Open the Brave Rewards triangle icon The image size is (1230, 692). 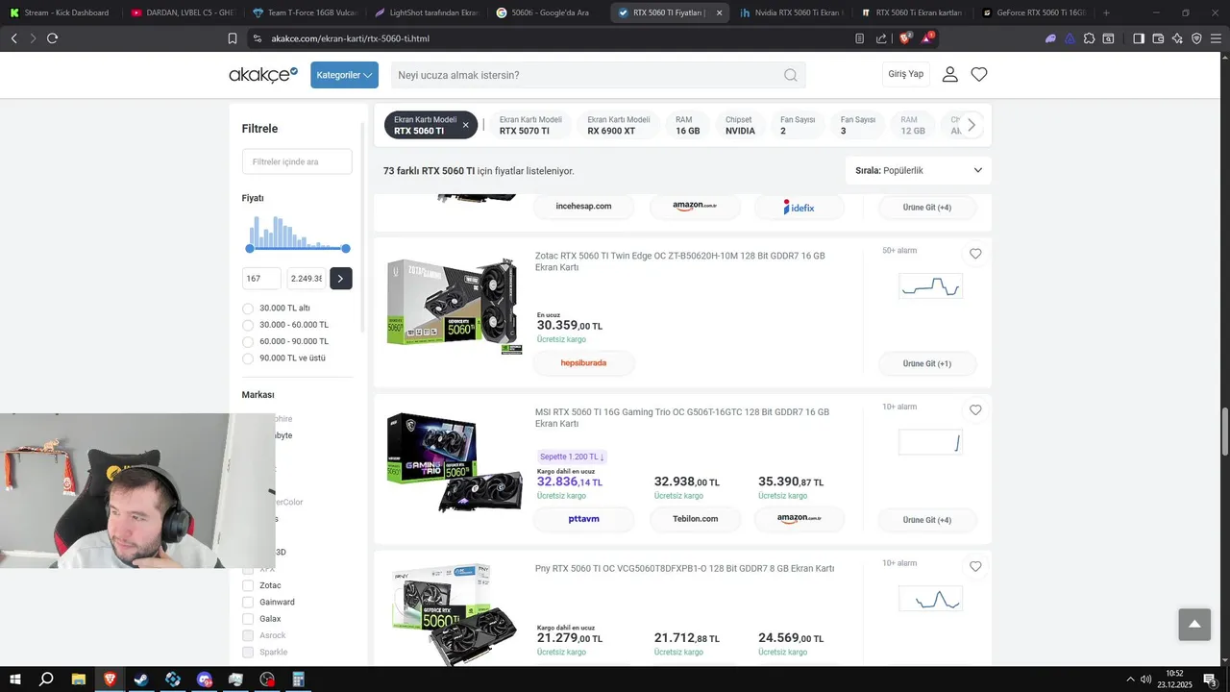click(x=928, y=38)
